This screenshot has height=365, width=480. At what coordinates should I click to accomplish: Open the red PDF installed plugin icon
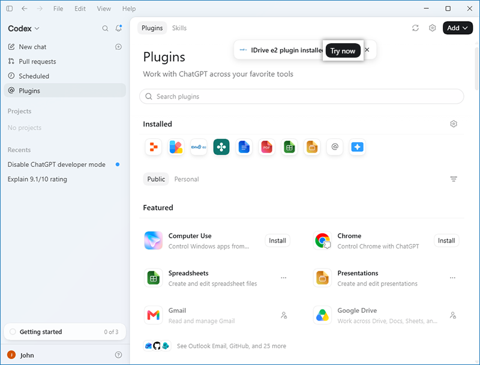(266, 147)
